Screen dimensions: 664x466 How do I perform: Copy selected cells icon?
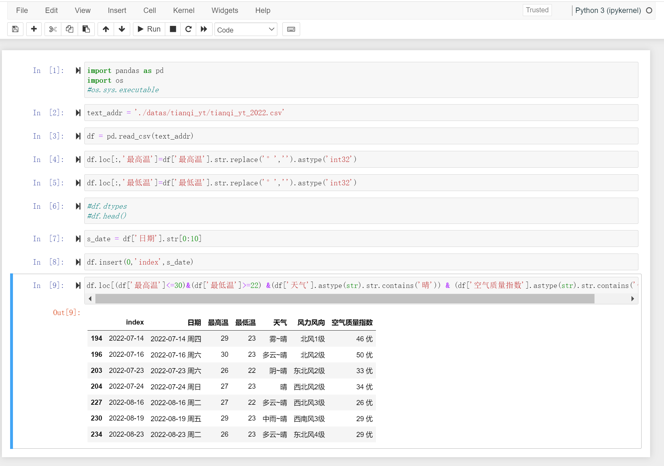coord(69,29)
